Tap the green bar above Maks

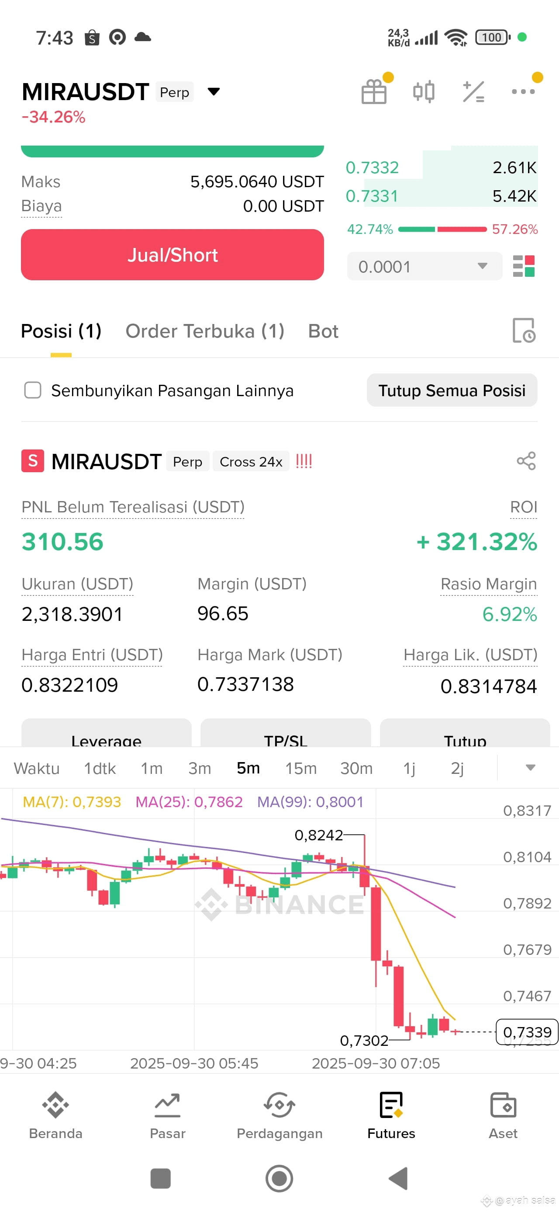click(173, 151)
